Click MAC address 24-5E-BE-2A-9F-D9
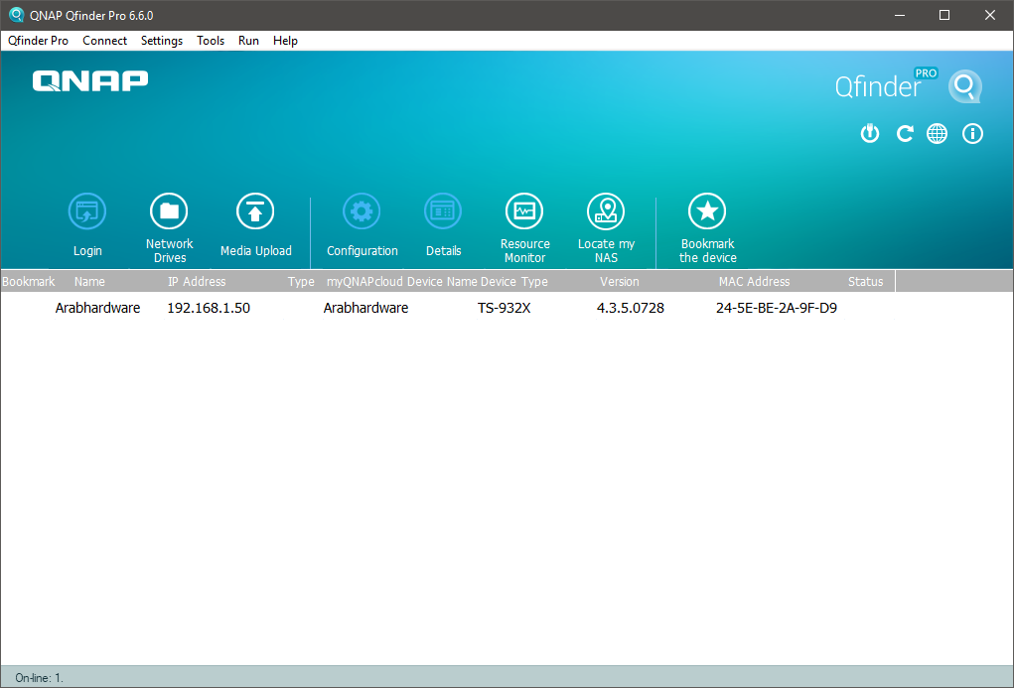 [777, 308]
